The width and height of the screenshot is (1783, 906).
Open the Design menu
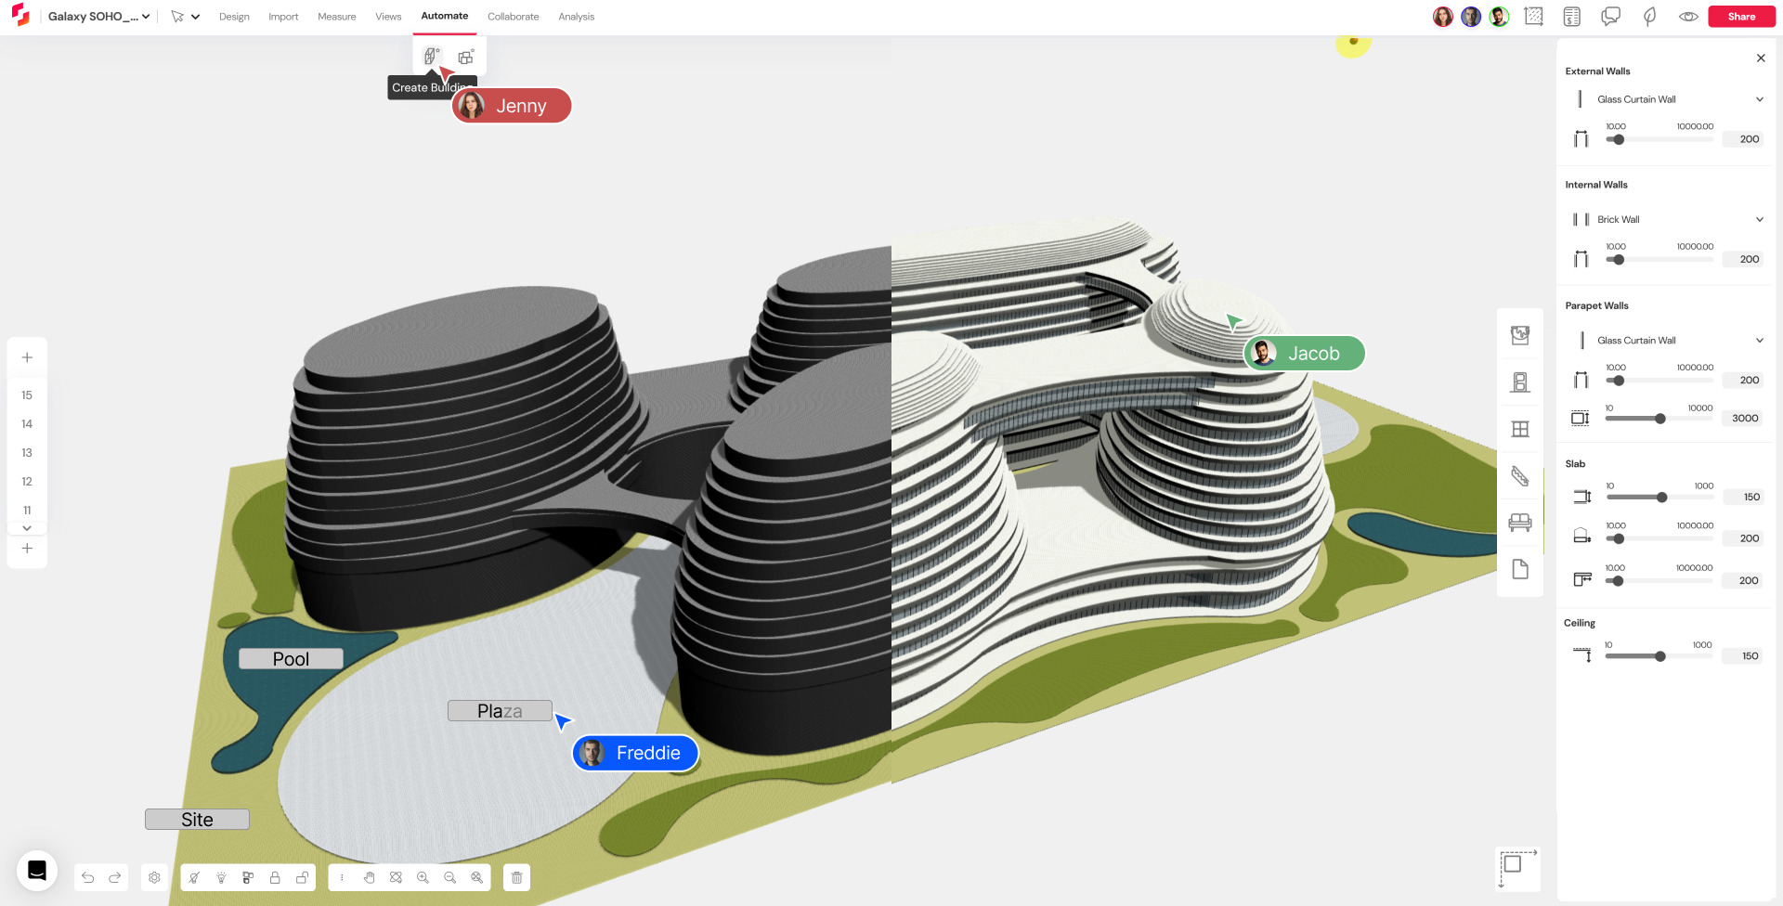[234, 17]
